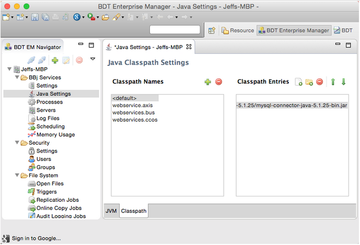The height and width of the screenshot is (245, 360).
Task: Click the navigator disconnect plug icon
Action: [42, 60]
